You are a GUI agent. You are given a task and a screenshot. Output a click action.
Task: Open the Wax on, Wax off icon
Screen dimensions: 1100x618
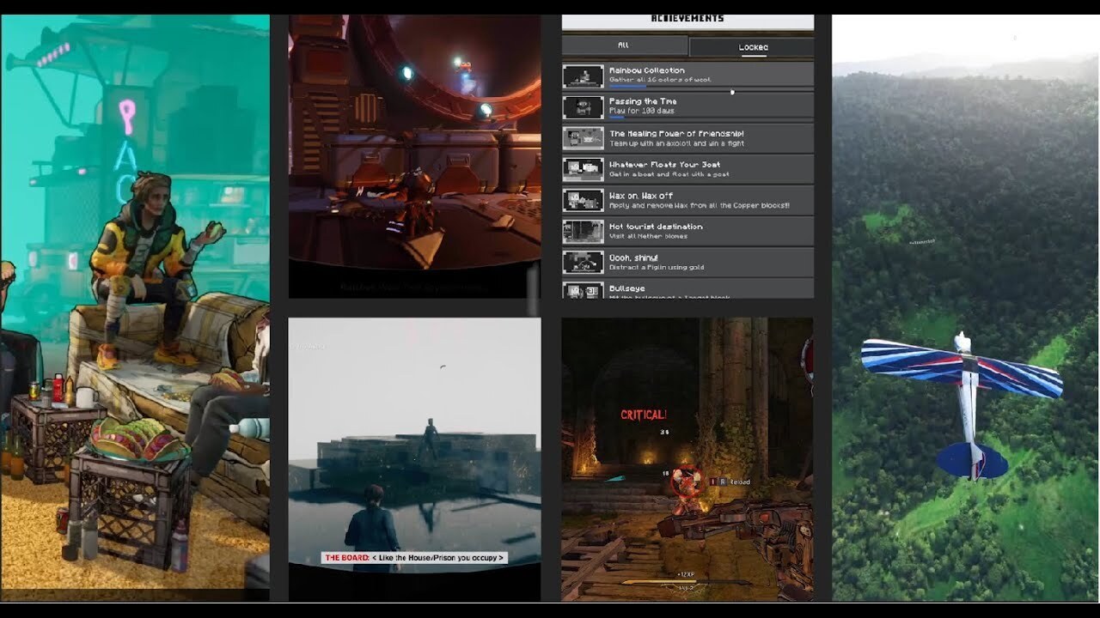pos(583,200)
